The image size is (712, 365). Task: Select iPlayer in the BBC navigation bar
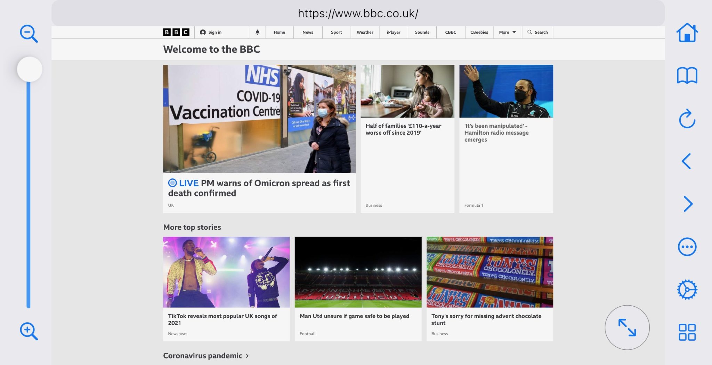(x=393, y=32)
